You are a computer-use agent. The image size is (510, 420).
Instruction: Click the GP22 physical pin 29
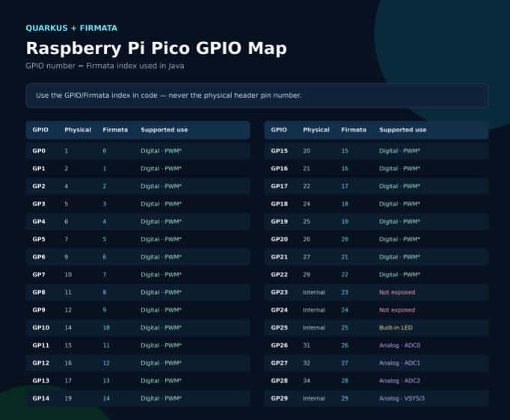point(307,275)
